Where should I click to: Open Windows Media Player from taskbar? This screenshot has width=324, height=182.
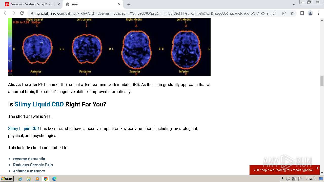tap(37, 179)
